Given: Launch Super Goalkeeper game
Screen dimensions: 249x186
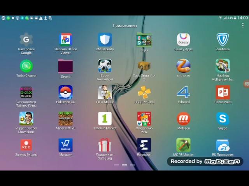Looking at the screenshot, I should (105, 66).
